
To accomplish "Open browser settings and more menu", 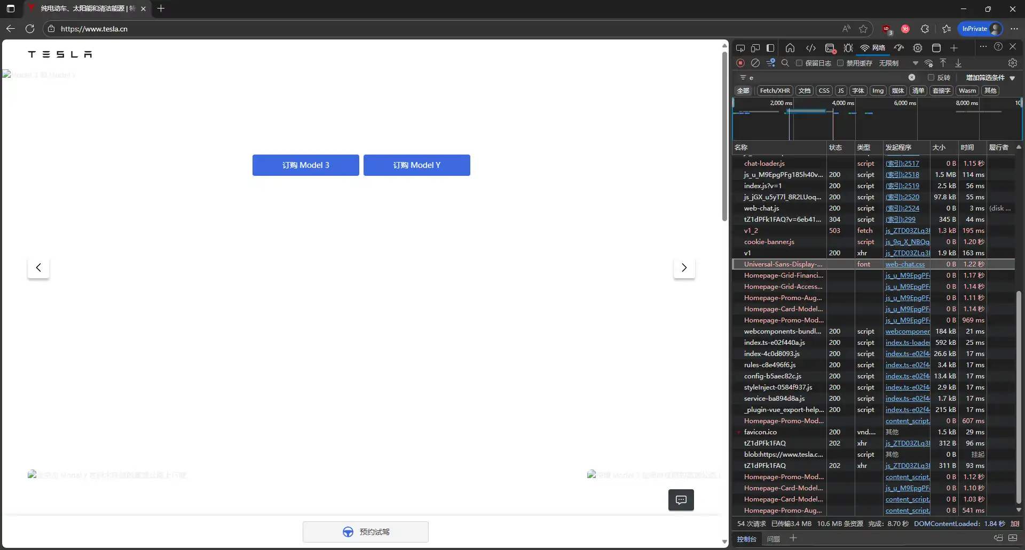I will [1014, 29].
